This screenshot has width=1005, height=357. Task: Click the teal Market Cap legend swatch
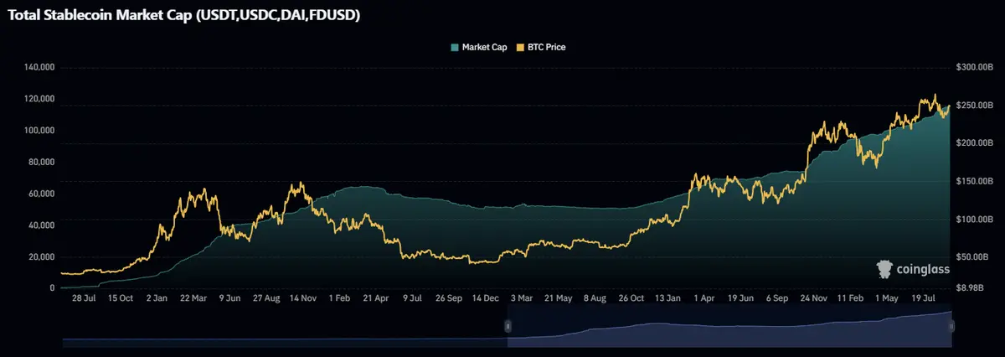(455, 48)
